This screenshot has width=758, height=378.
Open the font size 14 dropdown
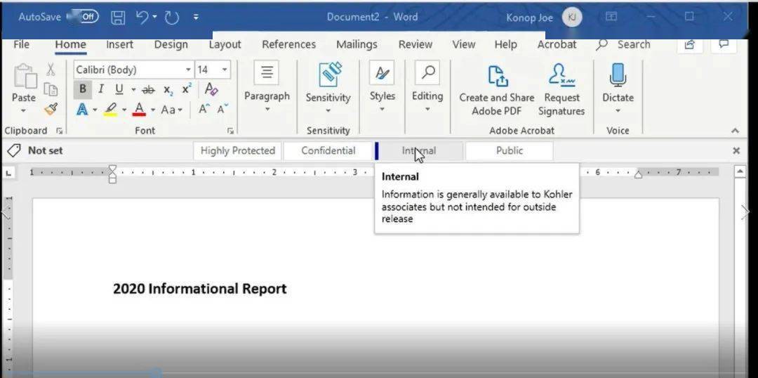225,70
